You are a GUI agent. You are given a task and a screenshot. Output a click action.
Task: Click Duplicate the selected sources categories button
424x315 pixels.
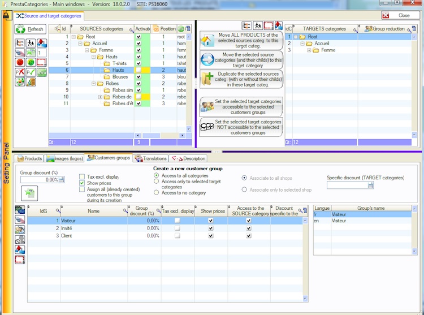[241, 79]
